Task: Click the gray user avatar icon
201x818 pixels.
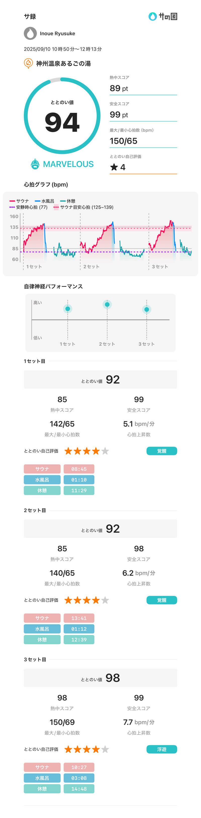Action: click(30, 33)
